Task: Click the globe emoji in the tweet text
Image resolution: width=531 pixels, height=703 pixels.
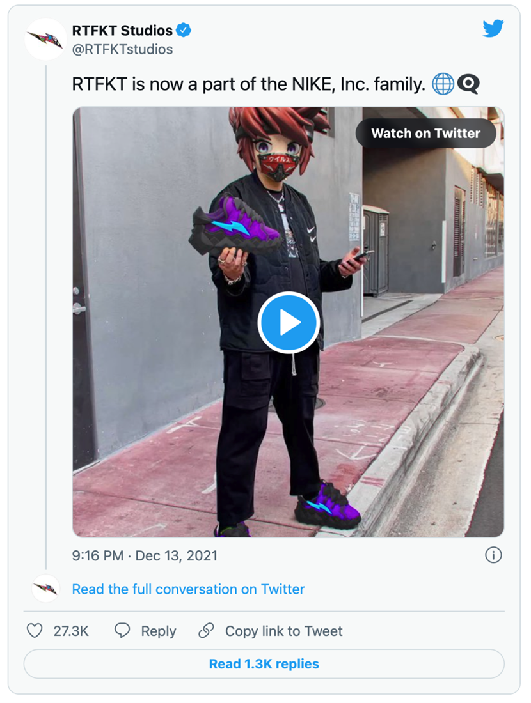Action: pos(443,84)
